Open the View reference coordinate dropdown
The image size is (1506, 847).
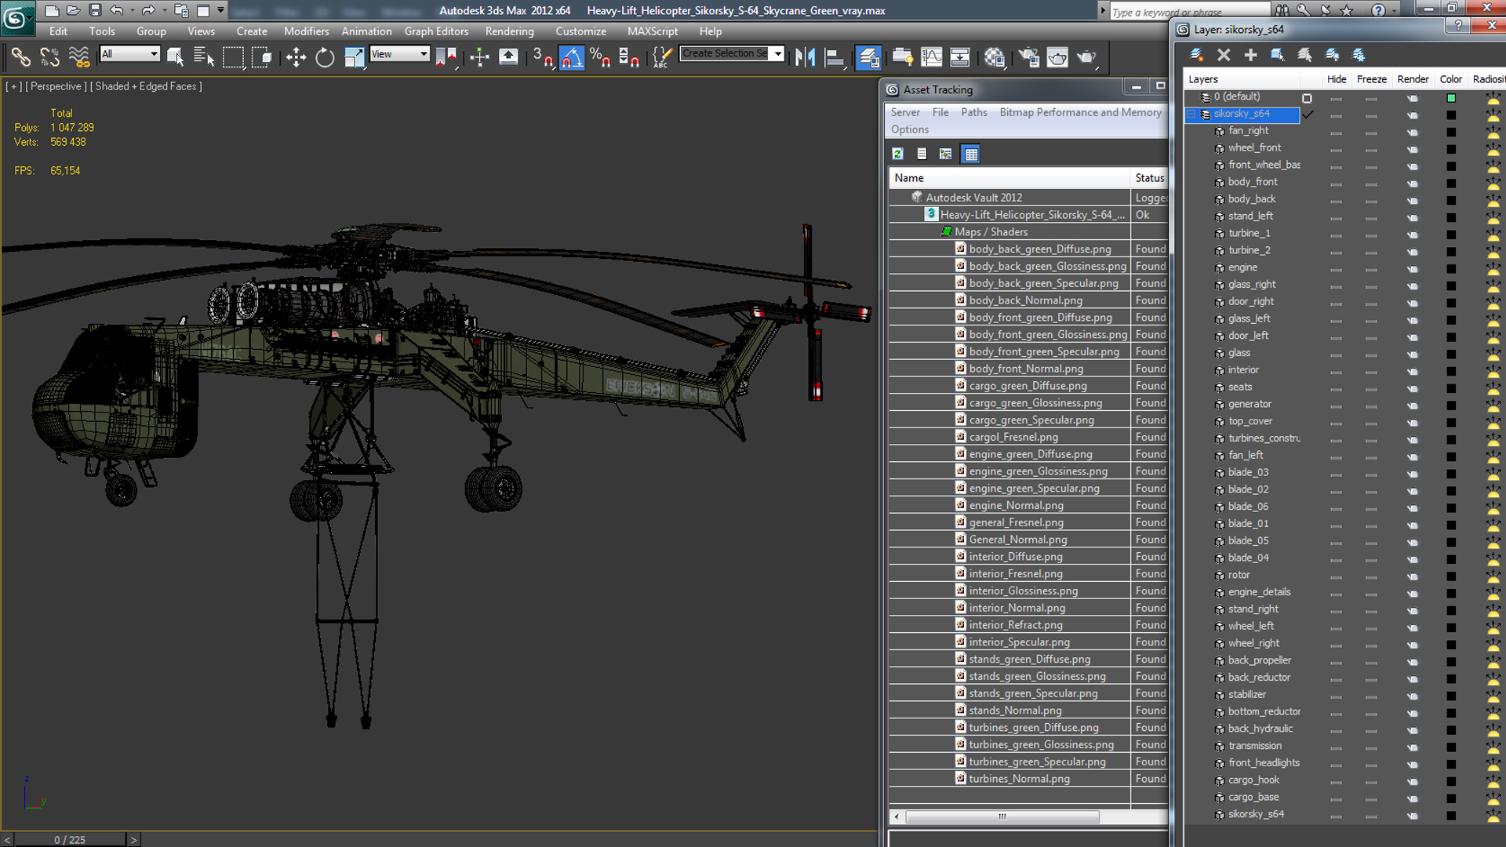click(399, 54)
